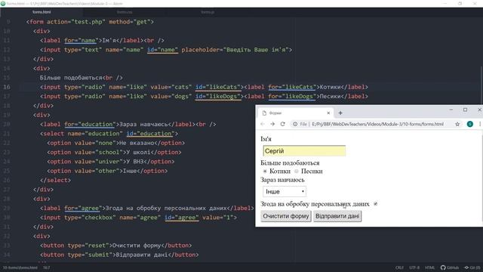Click line number 30 in the gutter
The height and width of the screenshot is (272, 483).
7,218
